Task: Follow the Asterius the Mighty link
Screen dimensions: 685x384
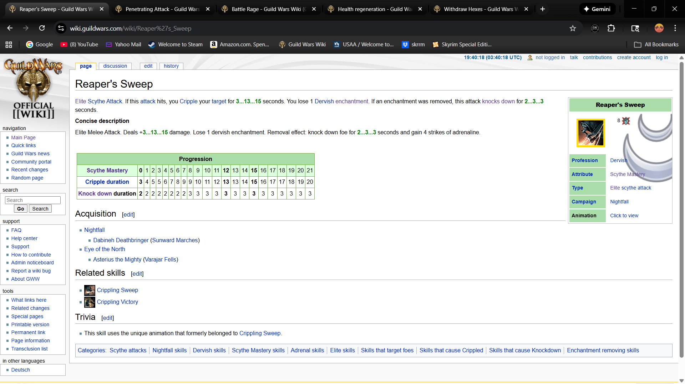Action: [x=117, y=260]
